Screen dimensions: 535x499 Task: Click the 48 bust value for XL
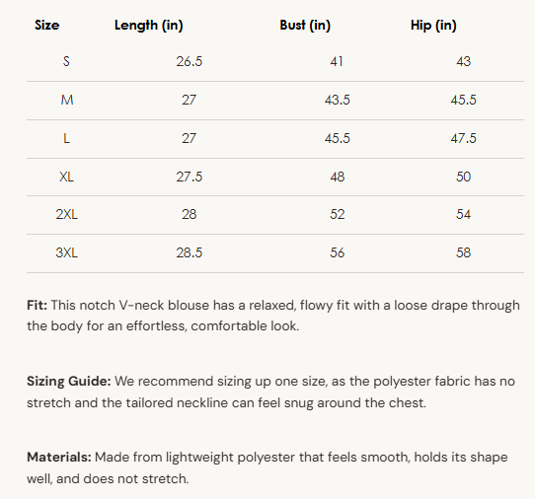338,177
